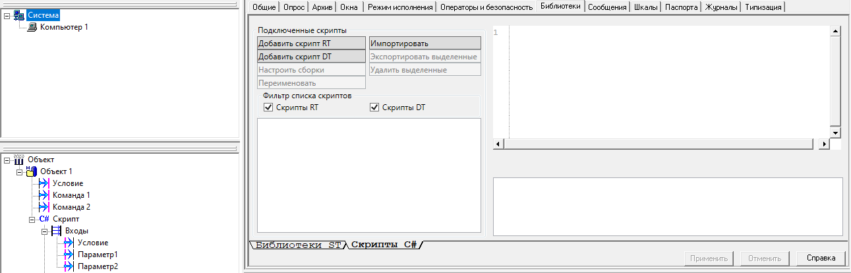Screen dimensions: 851x273
Task: Open the Операторы и безопасность tab
Action: (x=486, y=7)
